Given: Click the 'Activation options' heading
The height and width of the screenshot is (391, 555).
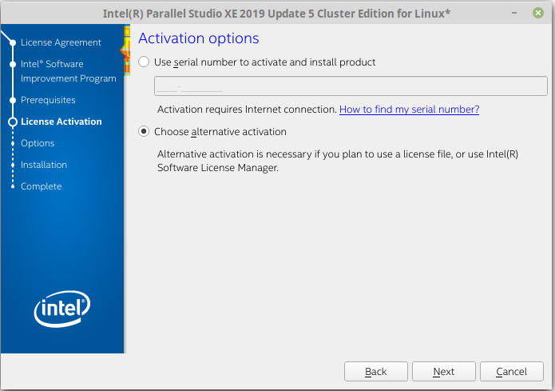Looking at the screenshot, I should 199,38.
